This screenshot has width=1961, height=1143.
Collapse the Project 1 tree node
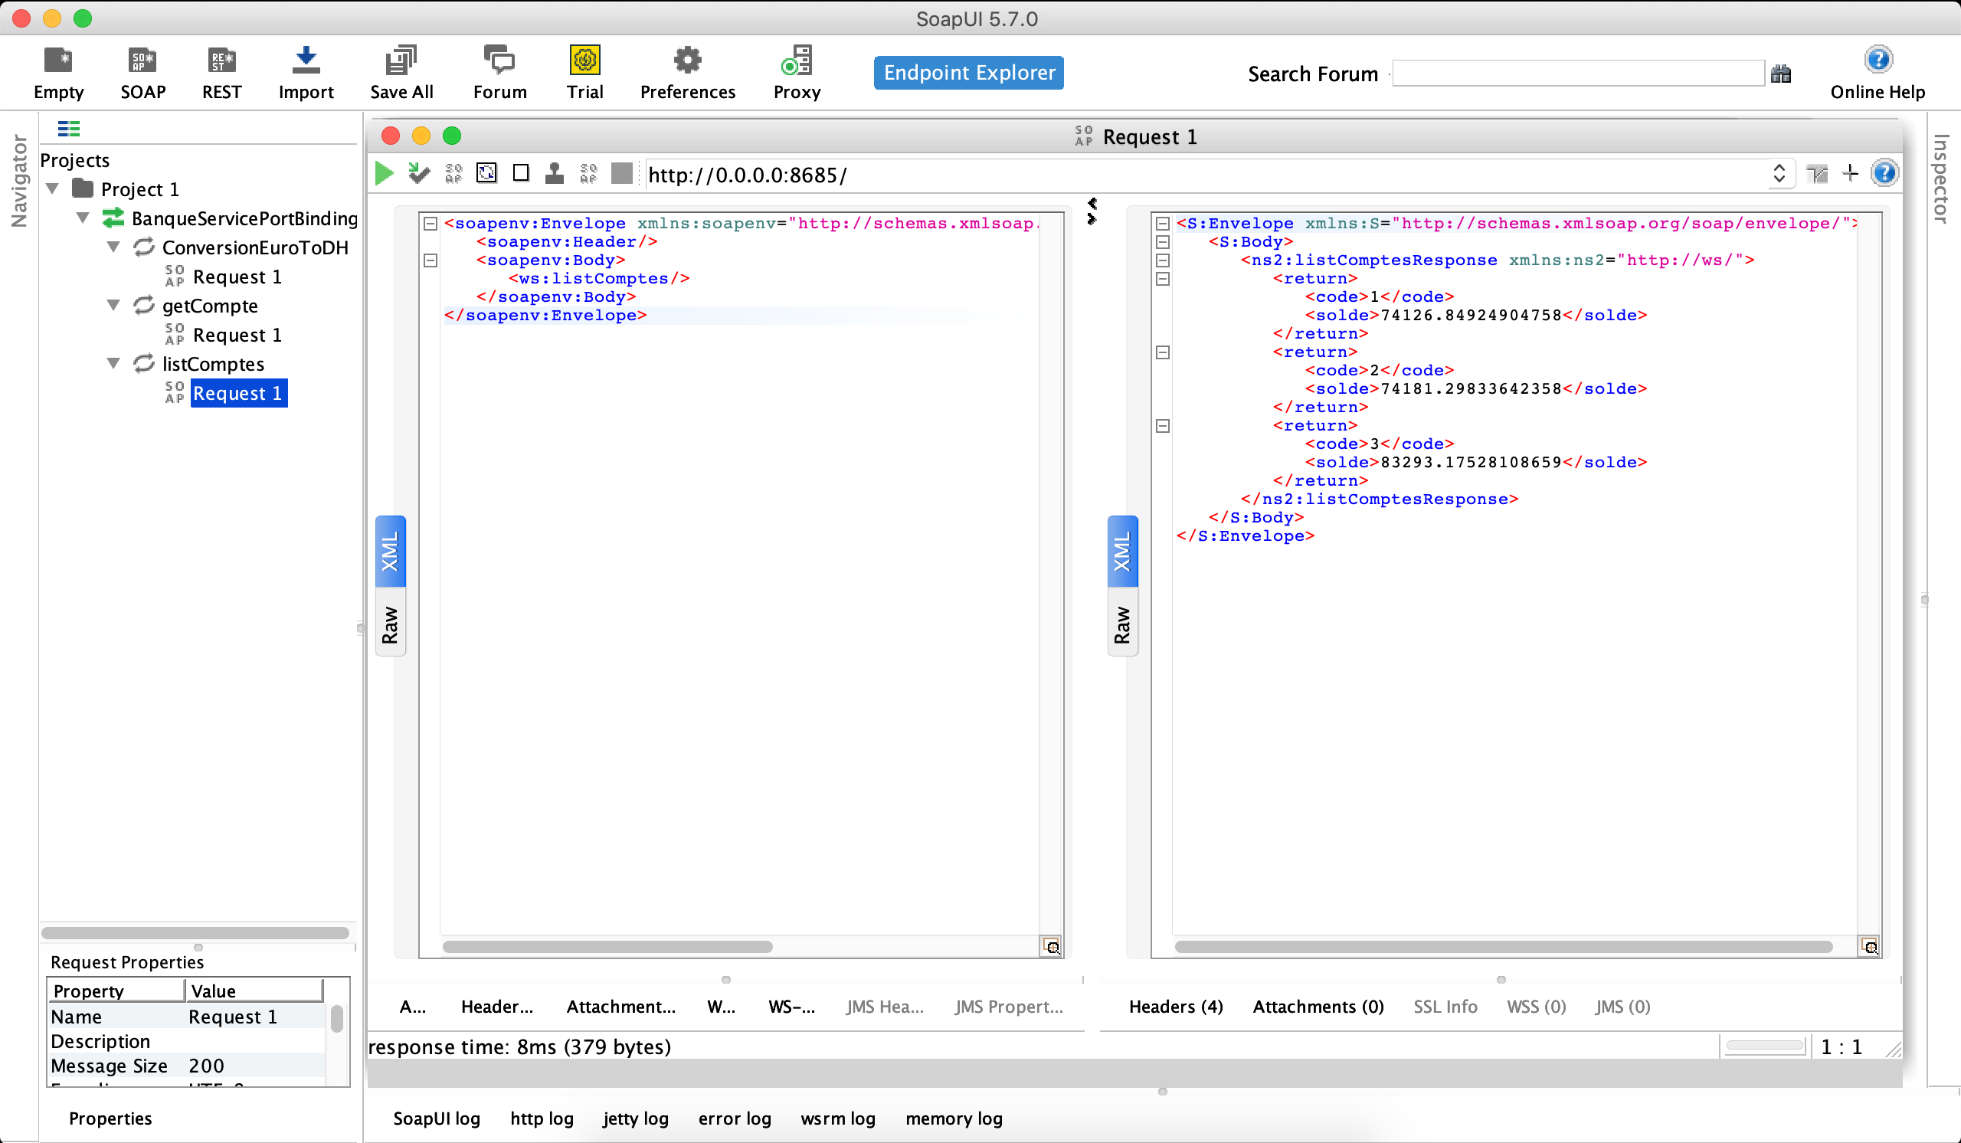pyautogui.click(x=53, y=188)
